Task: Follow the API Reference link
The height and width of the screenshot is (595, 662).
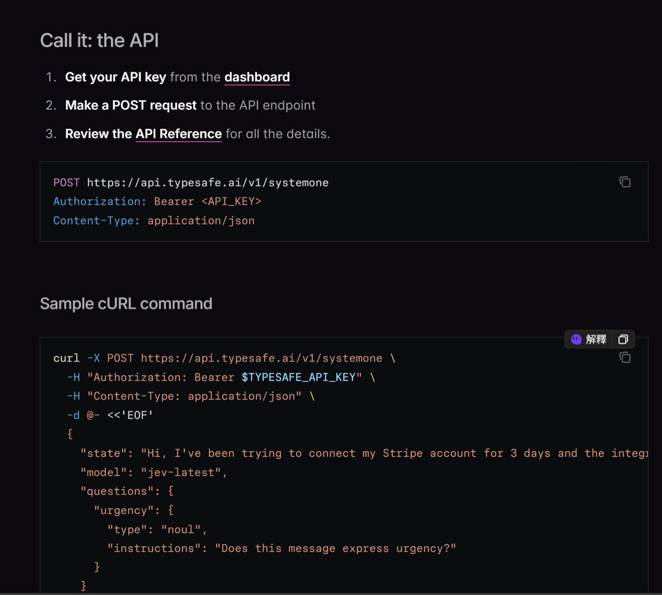Action: 179,134
